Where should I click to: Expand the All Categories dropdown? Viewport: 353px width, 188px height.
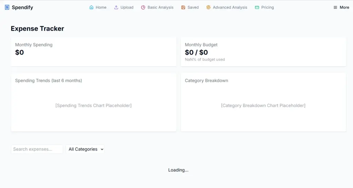85,149
